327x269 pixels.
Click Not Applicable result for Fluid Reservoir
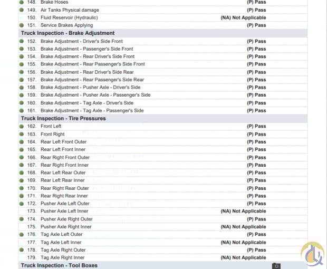coord(243,17)
